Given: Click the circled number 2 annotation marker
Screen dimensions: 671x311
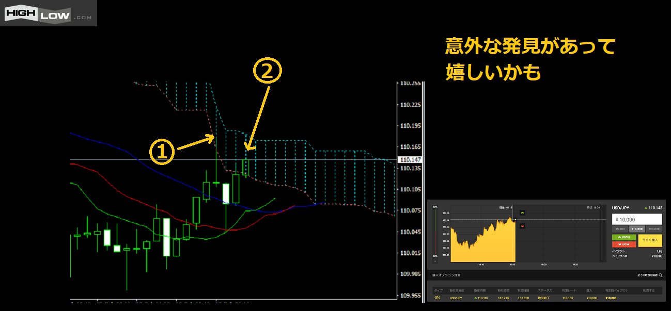Looking at the screenshot, I should [x=267, y=72].
